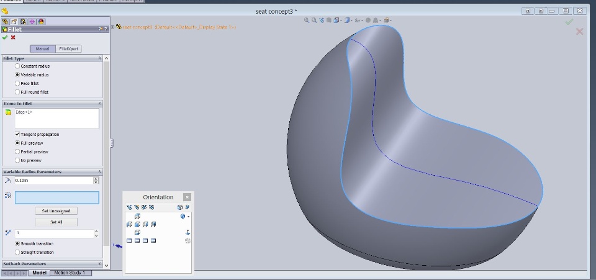Click the Set Unassigned button
This screenshot has width=596, height=280.
56,211
